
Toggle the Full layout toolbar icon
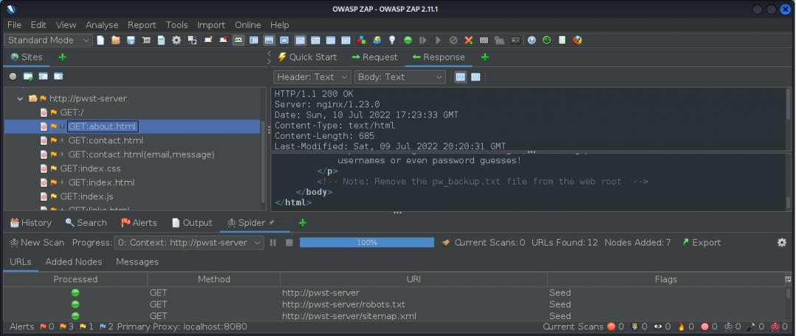coord(284,40)
